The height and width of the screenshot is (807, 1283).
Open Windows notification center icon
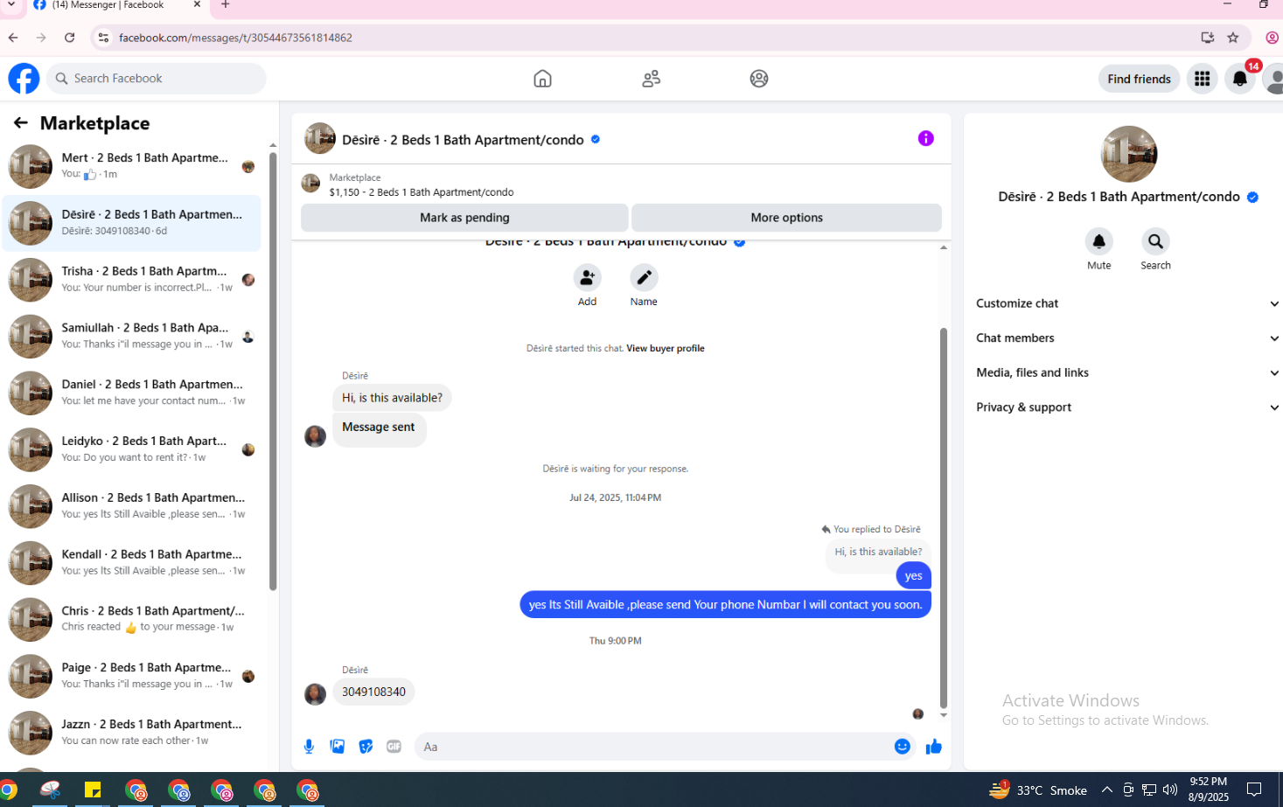coord(1254,790)
